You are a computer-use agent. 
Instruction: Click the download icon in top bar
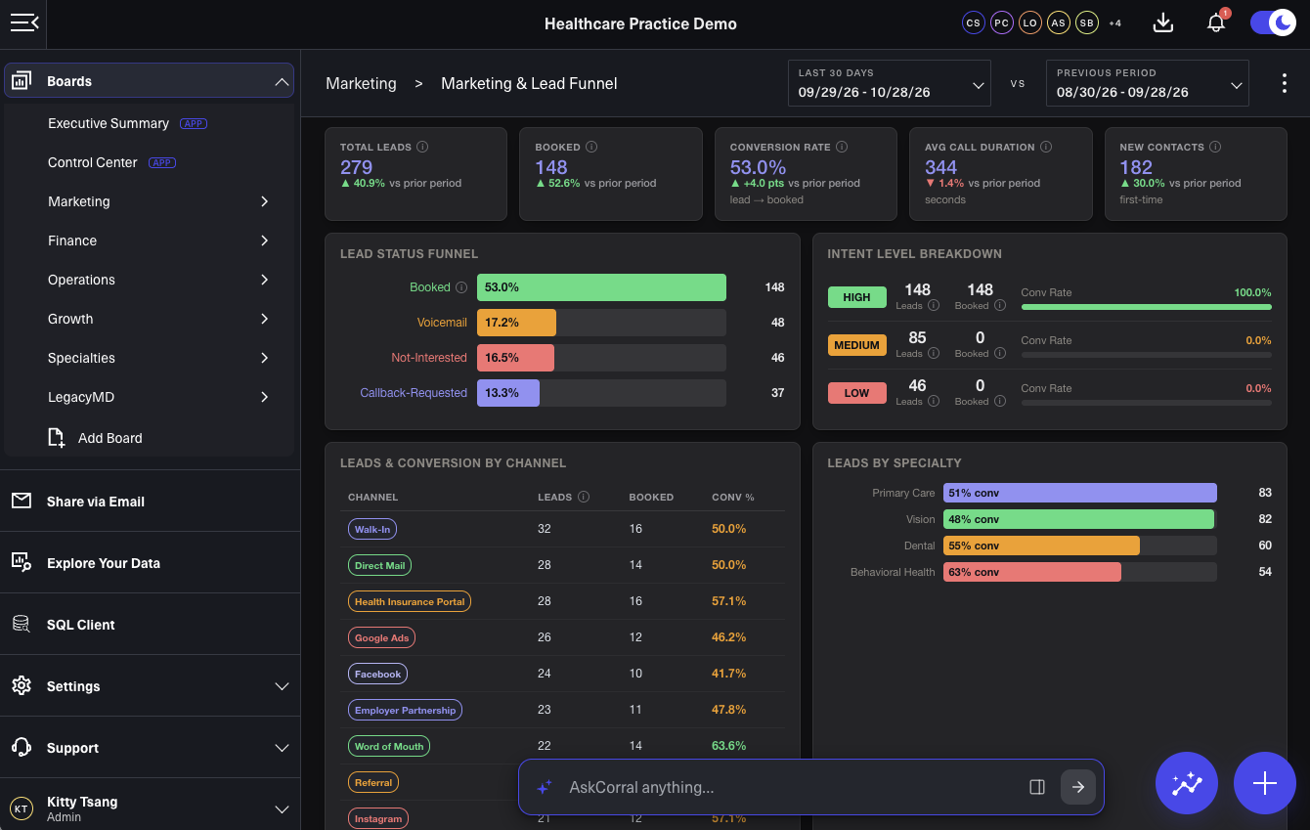click(1163, 22)
